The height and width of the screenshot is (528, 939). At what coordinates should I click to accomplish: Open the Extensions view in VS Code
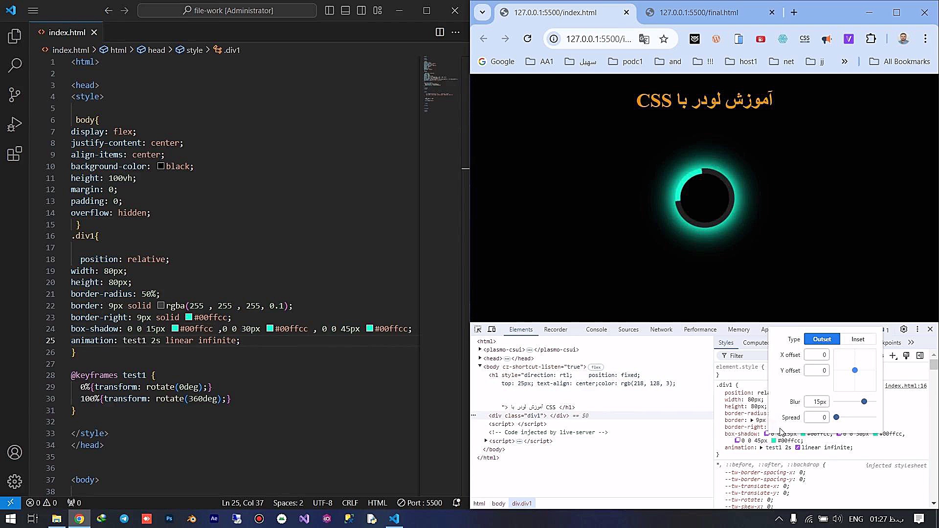click(15, 154)
